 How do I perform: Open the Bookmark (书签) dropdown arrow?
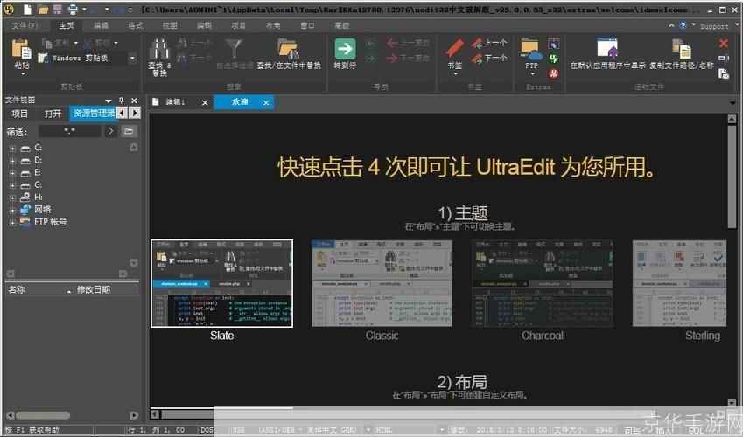[455, 74]
